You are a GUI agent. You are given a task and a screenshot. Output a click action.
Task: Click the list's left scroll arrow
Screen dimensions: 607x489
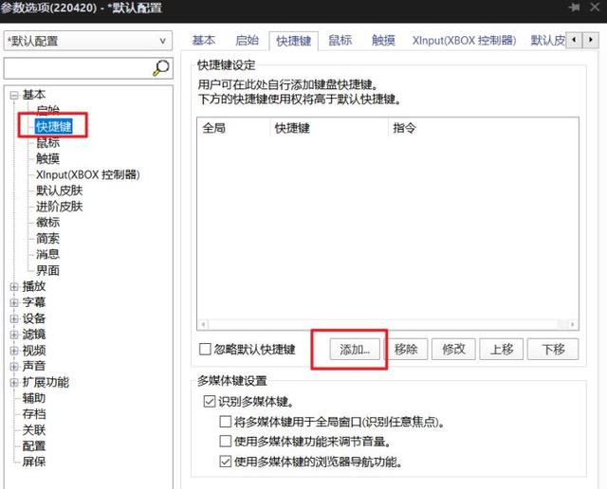203,324
